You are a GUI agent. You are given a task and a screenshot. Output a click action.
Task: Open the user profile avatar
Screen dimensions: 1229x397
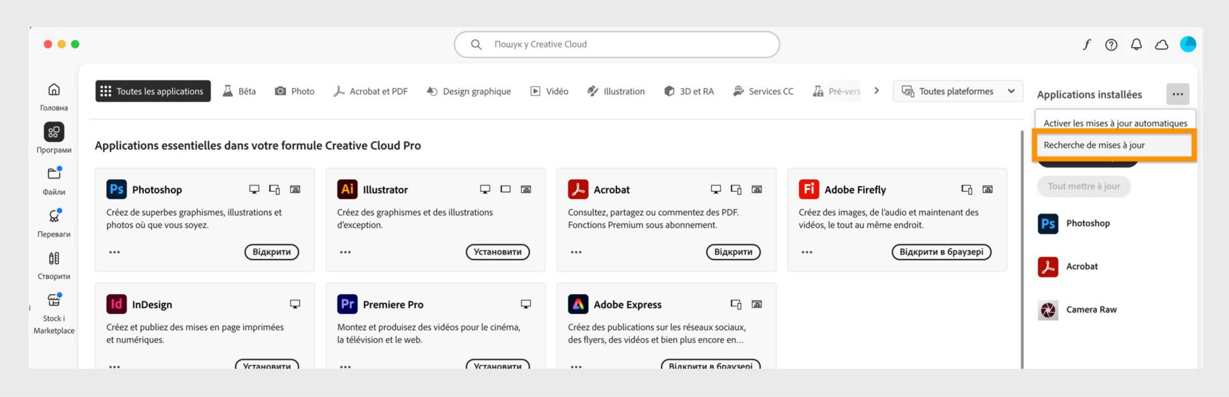1188,44
